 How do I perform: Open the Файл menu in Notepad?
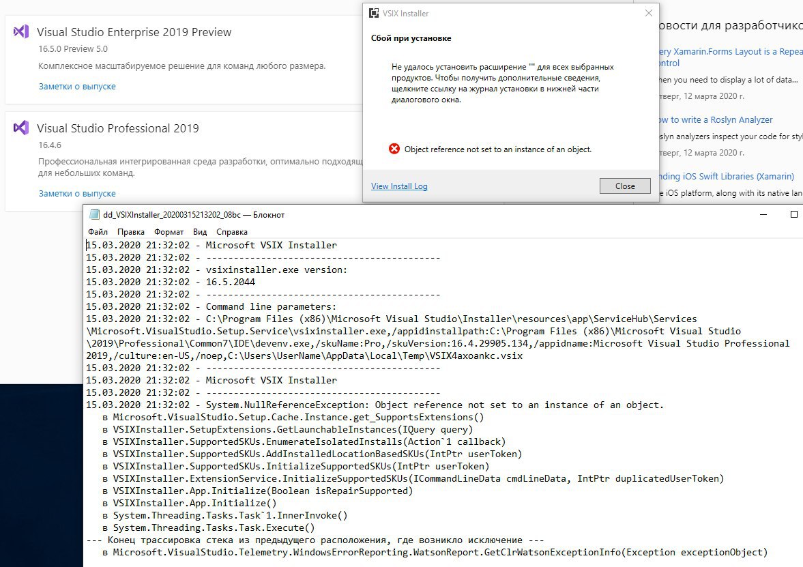[98, 231]
